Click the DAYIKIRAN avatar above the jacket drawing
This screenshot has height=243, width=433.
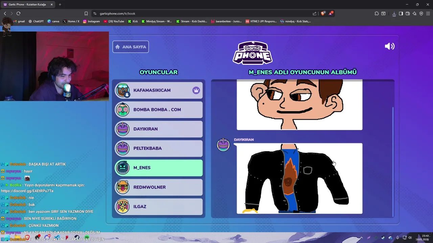click(x=223, y=144)
